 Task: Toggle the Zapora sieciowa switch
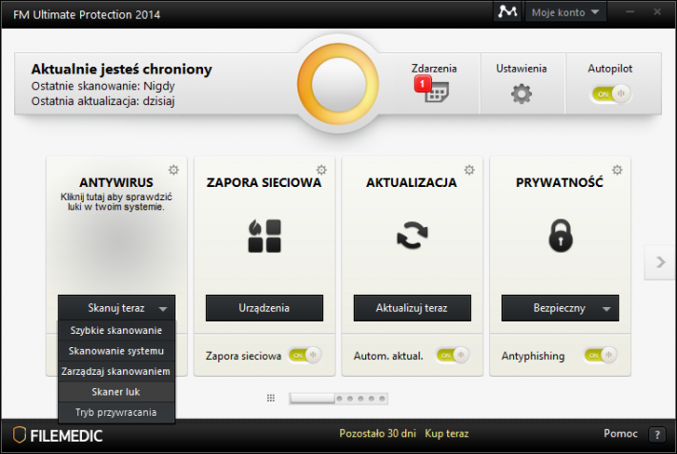click(305, 356)
